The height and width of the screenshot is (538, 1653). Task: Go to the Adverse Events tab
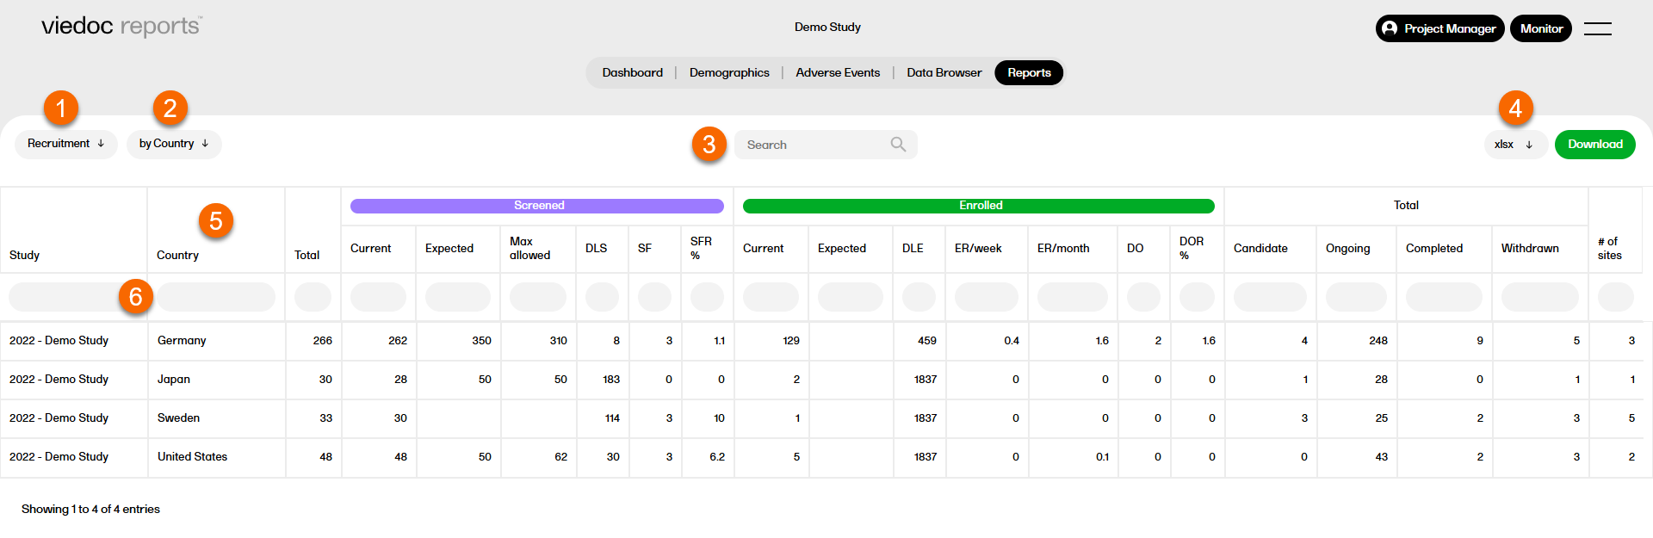[838, 73]
